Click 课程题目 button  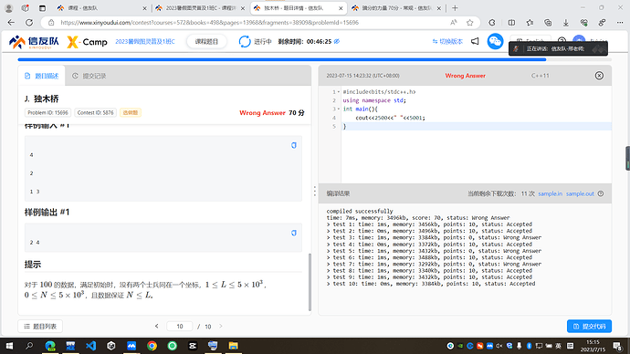point(206,41)
